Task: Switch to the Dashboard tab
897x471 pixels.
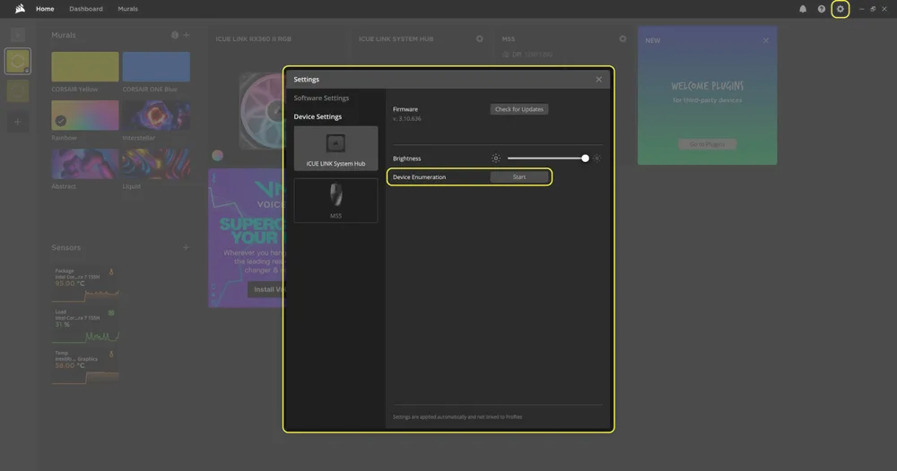Action: coord(86,9)
